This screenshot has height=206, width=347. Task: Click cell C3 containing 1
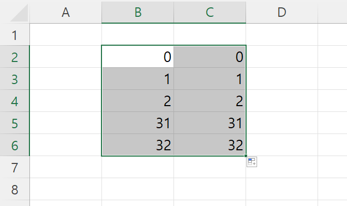(x=210, y=79)
